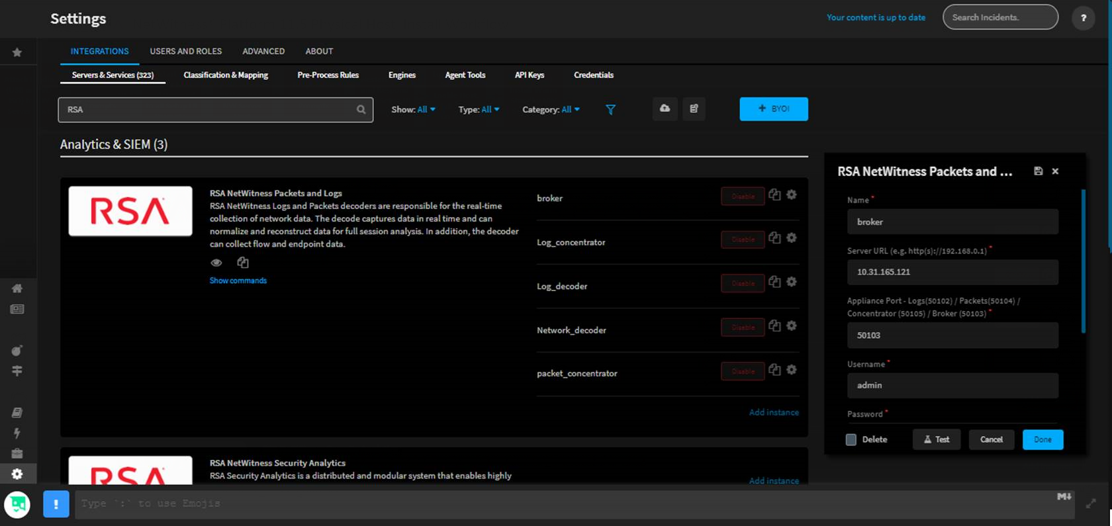Expand the Show filter dropdown
Screen dimensions: 1112x526
pyautogui.click(x=413, y=110)
